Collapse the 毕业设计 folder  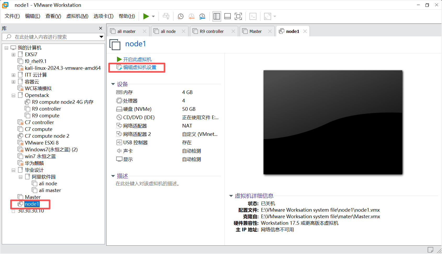click(x=13, y=170)
